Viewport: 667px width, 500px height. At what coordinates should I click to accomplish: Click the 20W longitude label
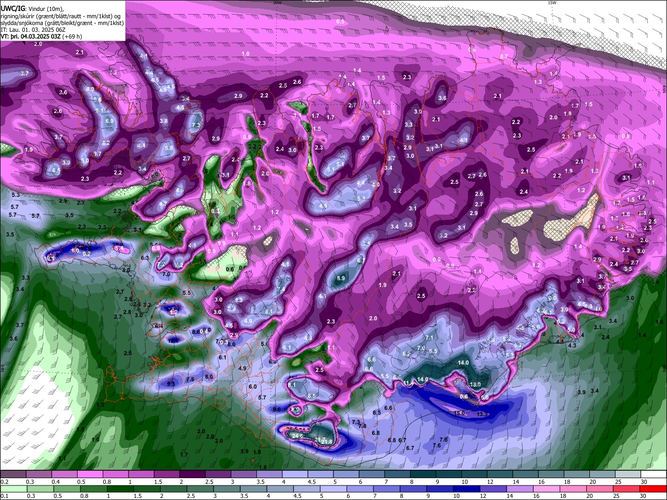tap(277, 3)
